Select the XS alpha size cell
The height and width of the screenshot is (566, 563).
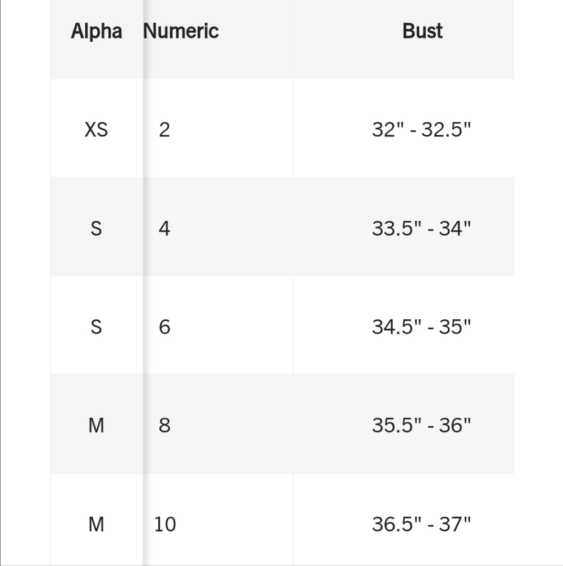pyautogui.click(x=96, y=130)
